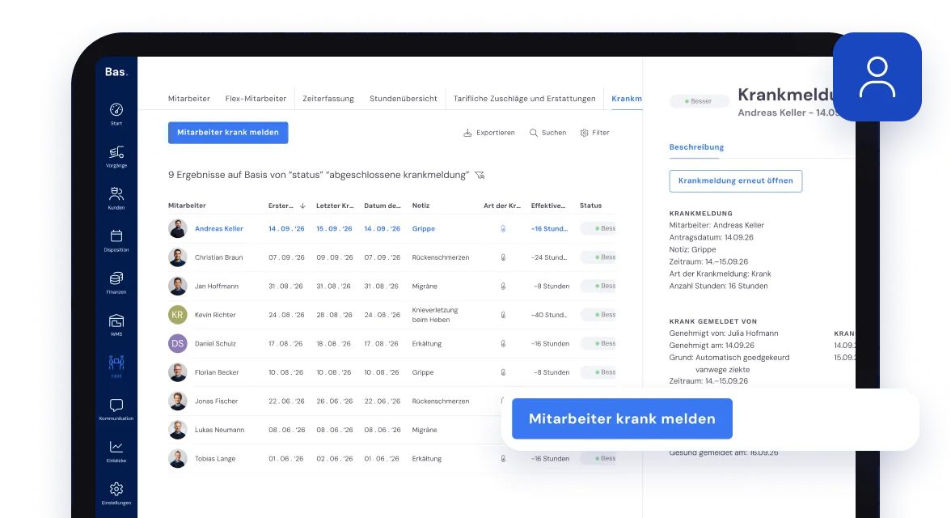Click the Bas. logo
The width and height of the screenshot is (951, 518).
click(116, 72)
